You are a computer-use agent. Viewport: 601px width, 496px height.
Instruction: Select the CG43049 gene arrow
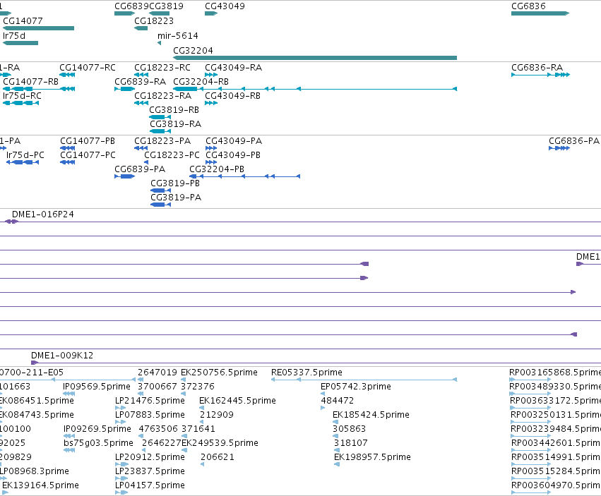[211, 13]
